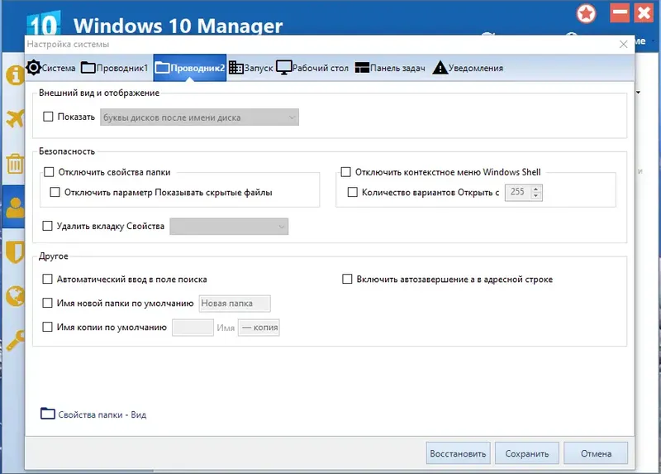
Task: Click the red star icon in title bar
Action: point(586,13)
